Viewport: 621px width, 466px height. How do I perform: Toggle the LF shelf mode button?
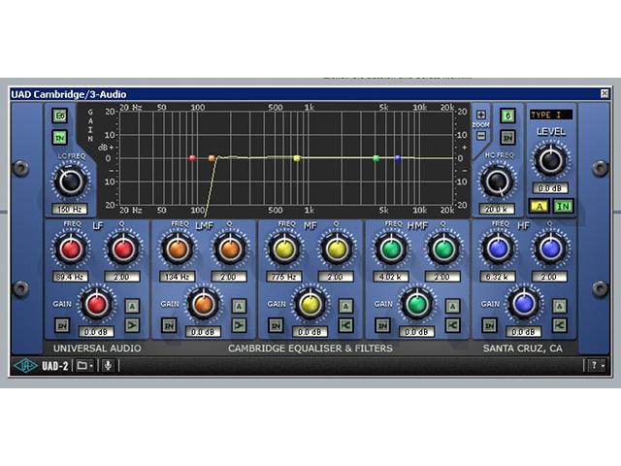tap(132, 325)
